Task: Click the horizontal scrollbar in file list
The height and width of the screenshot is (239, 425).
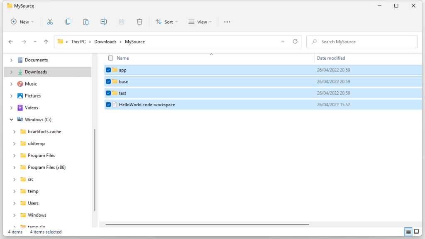Action: pos(208,224)
